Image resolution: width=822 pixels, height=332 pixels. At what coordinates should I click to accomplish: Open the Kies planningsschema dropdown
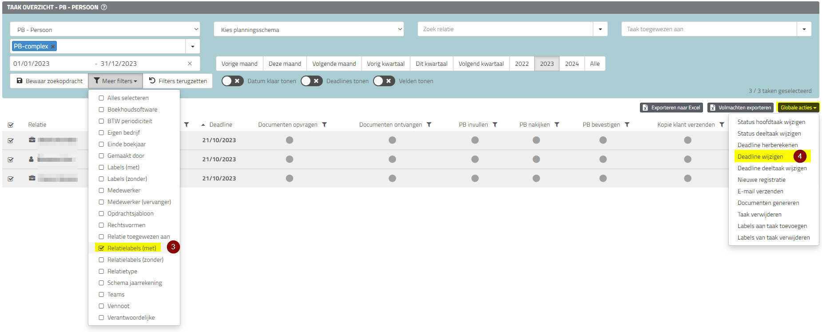tap(308, 29)
